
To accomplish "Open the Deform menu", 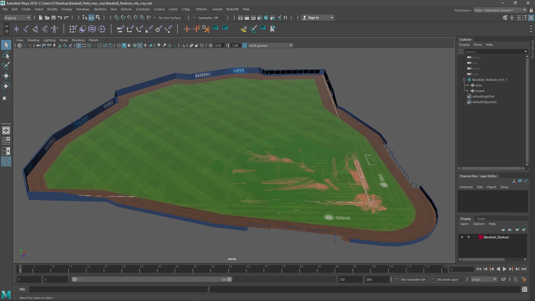I will point(126,9).
